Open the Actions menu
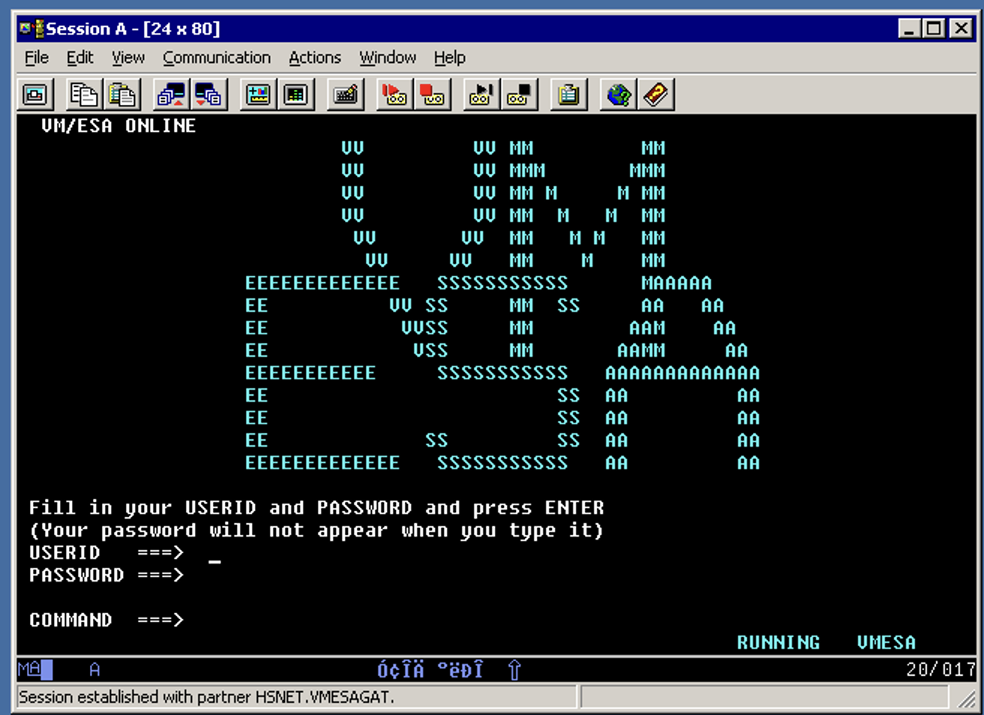This screenshot has height=715, width=984. coord(315,58)
